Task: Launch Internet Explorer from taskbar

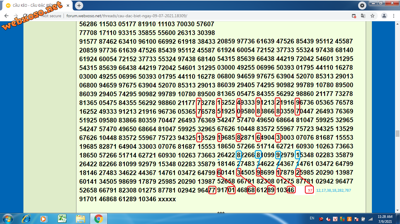Action: click(26, 218)
